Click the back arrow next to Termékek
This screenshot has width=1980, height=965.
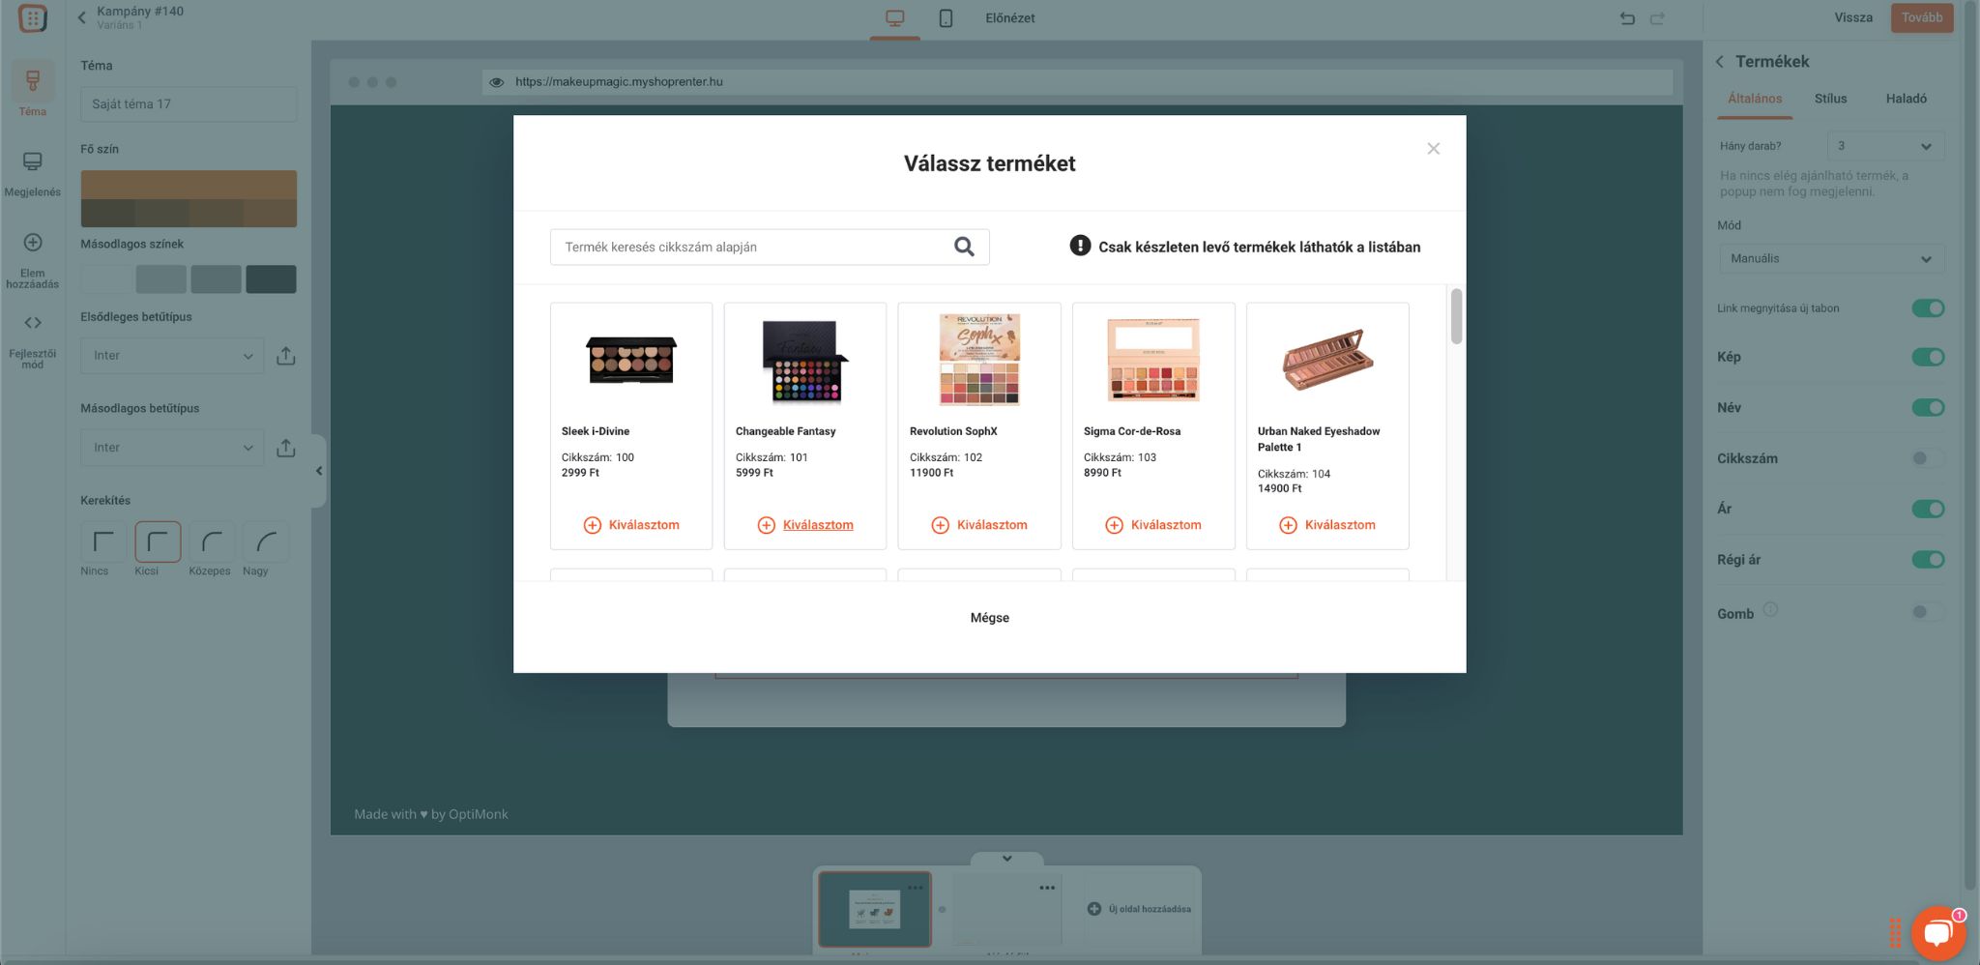(1720, 62)
